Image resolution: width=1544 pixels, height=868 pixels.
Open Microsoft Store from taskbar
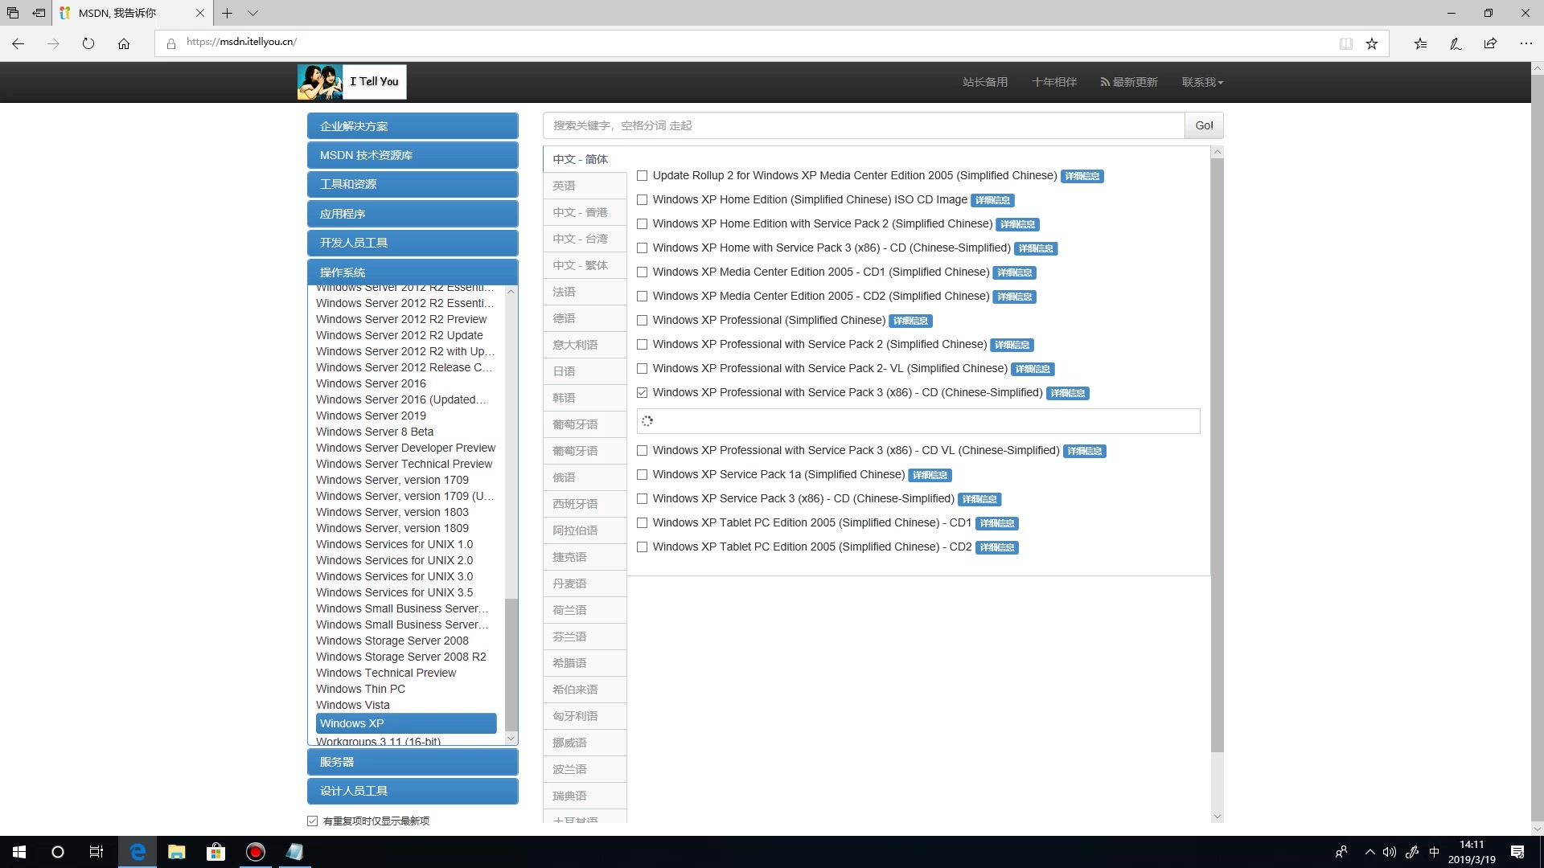click(x=216, y=852)
